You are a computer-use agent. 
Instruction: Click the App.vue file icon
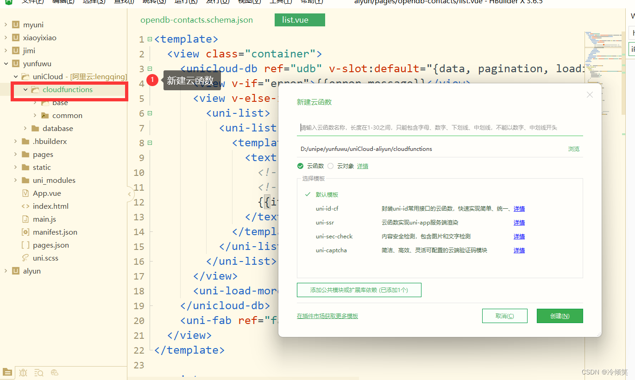point(25,193)
